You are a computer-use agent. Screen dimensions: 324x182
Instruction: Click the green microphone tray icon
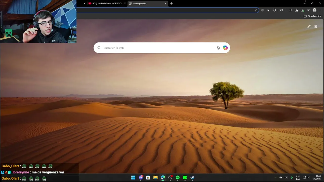tap(292, 178)
